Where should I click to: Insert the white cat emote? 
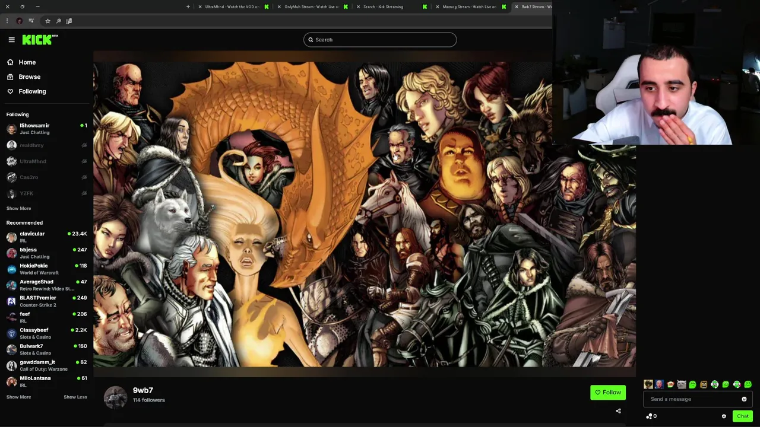[681, 384]
